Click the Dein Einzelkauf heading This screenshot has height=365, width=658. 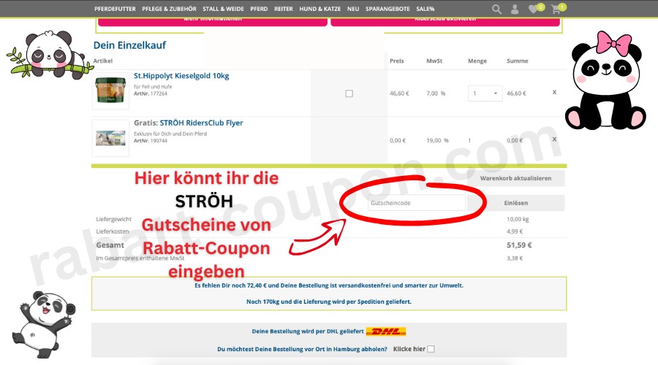129,45
